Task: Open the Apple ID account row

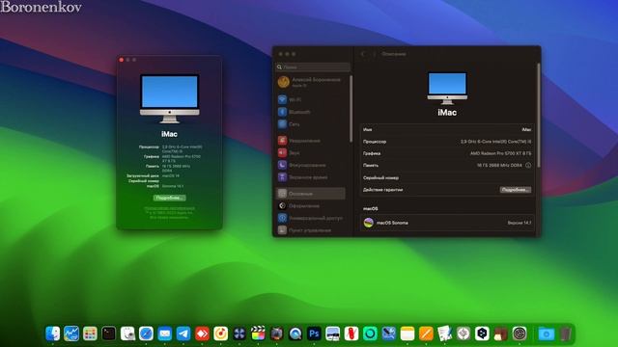Action: coord(309,82)
